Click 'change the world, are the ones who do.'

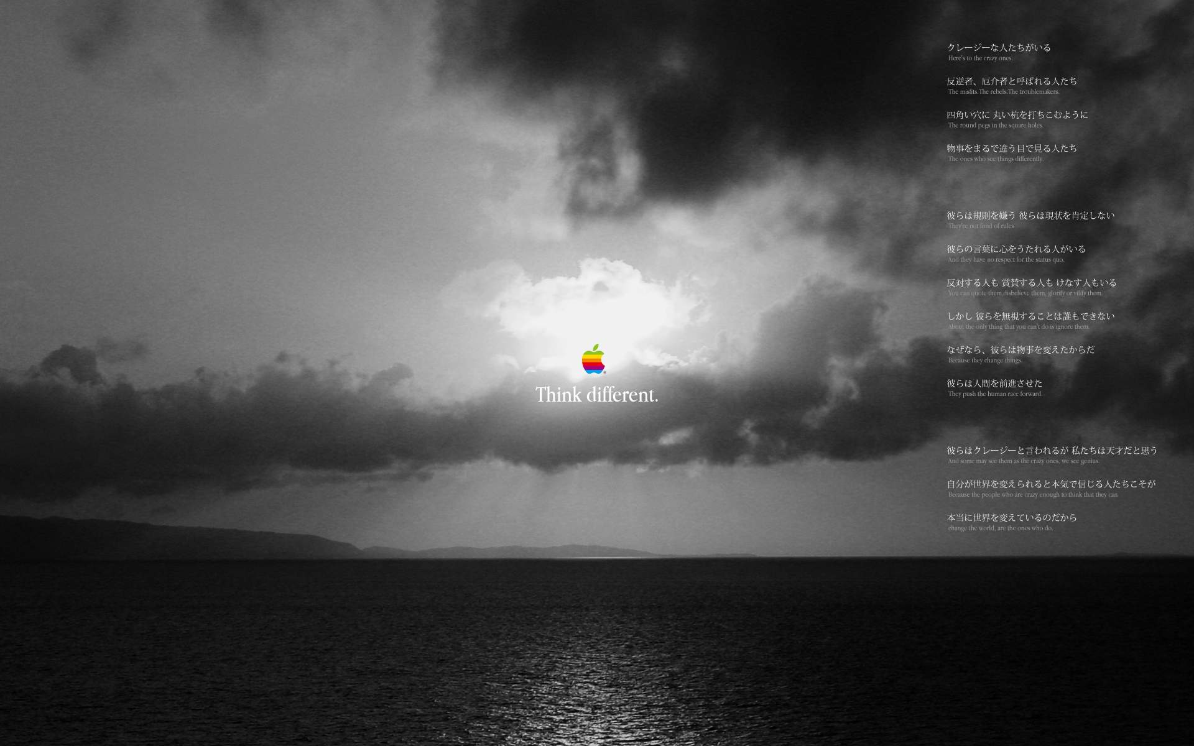(1001, 528)
